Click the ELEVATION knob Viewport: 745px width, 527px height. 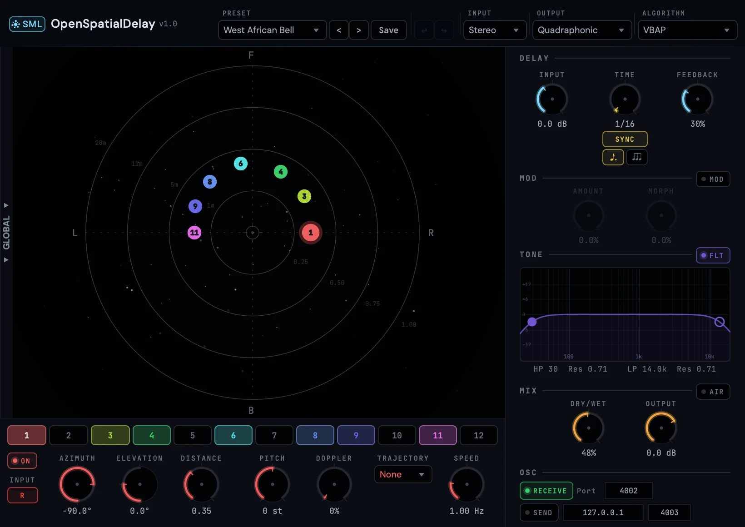click(140, 484)
